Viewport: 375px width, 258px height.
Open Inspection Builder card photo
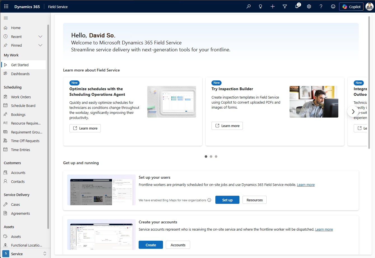click(314, 102)
